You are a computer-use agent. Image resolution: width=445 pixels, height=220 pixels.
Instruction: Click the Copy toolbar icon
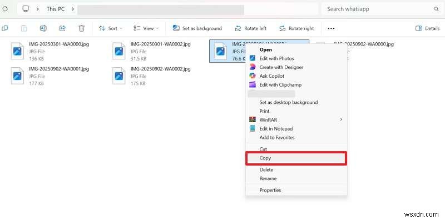point(5,28)
